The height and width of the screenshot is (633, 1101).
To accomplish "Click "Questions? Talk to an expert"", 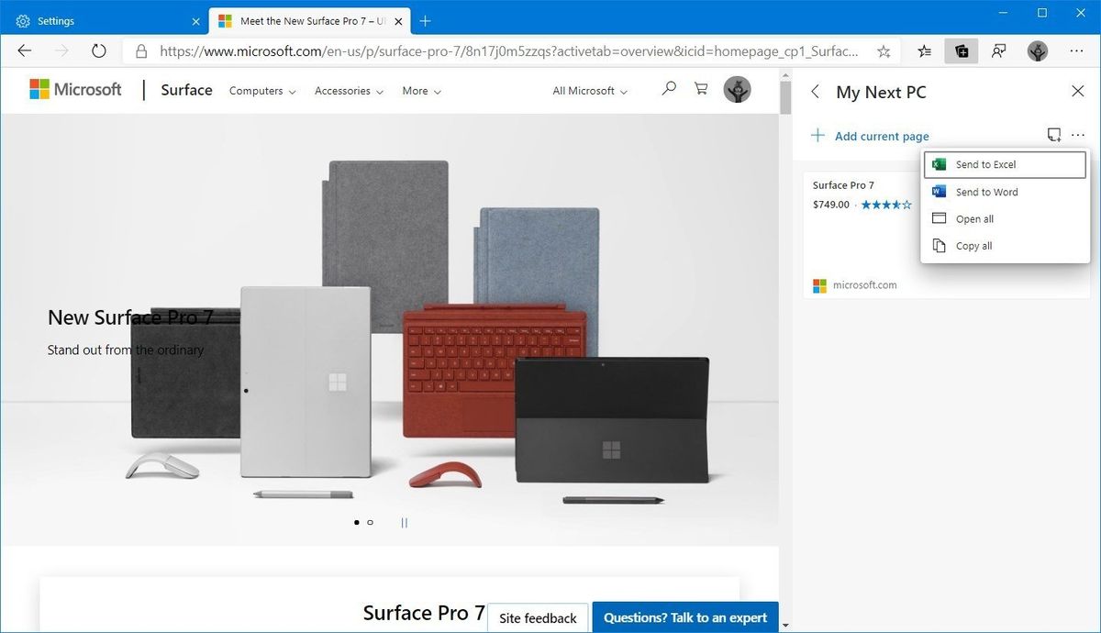I will point(684,617).
